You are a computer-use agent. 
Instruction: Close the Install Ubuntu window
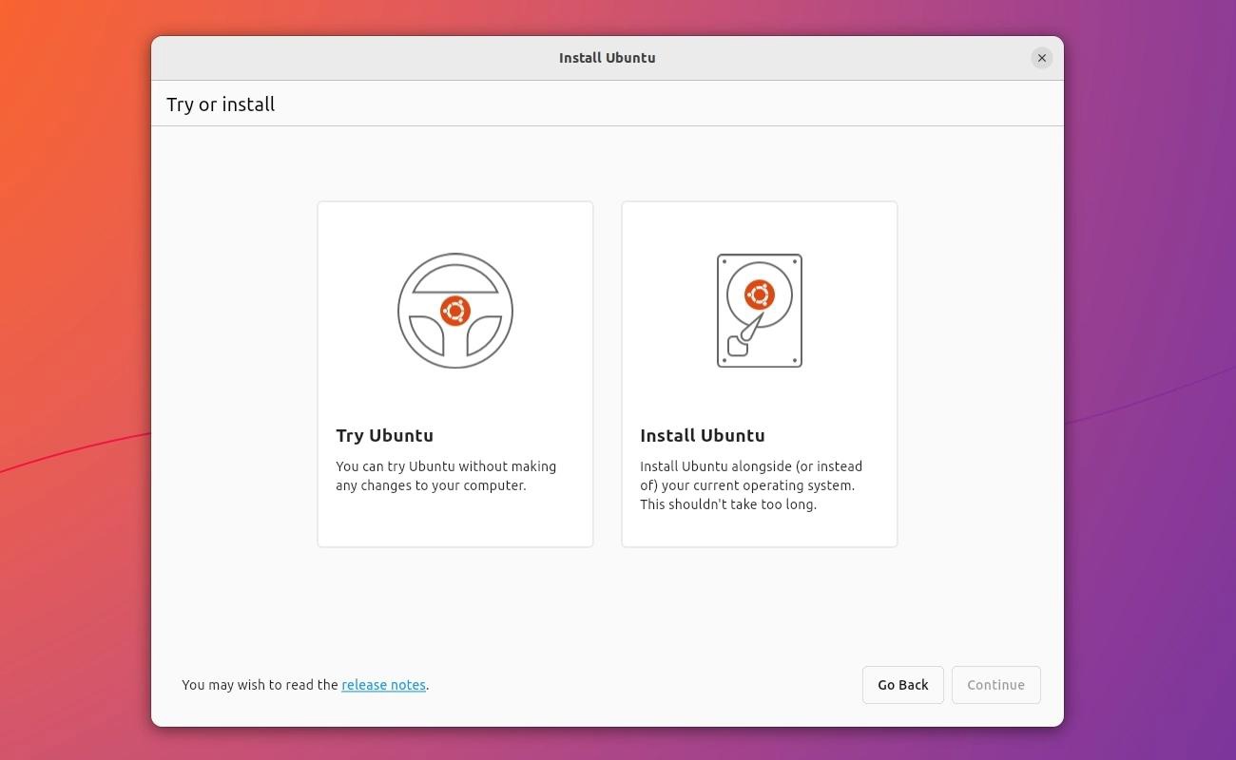click(1042, 58)
